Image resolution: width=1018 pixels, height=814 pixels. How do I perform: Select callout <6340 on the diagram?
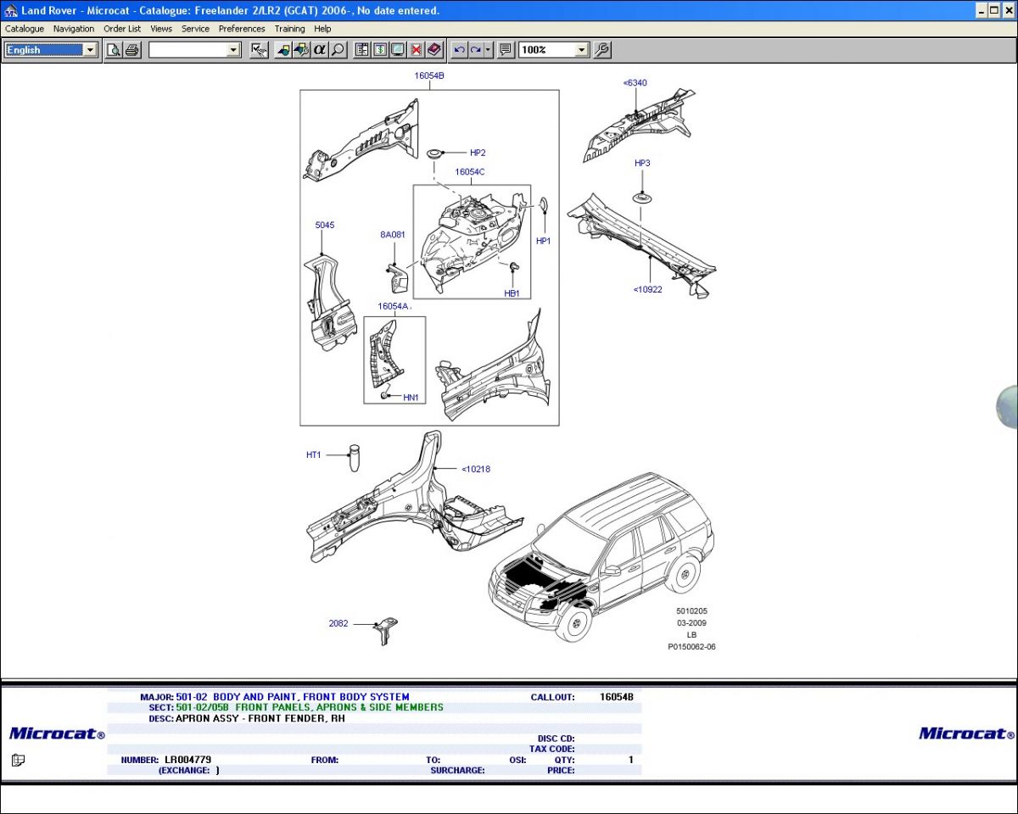pos(635,83)
